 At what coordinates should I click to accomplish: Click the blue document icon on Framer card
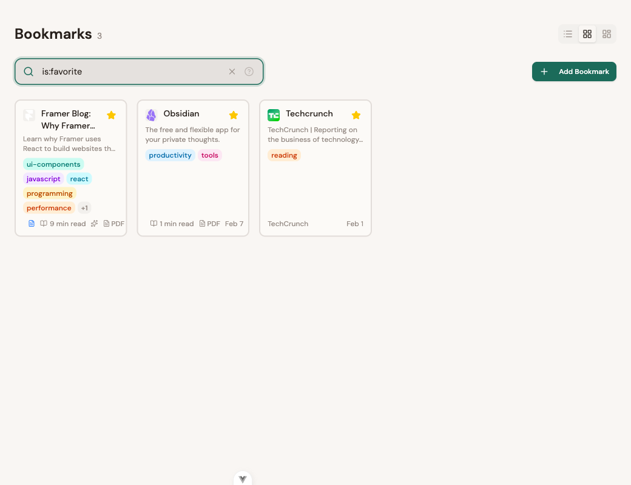coord(32,224)
